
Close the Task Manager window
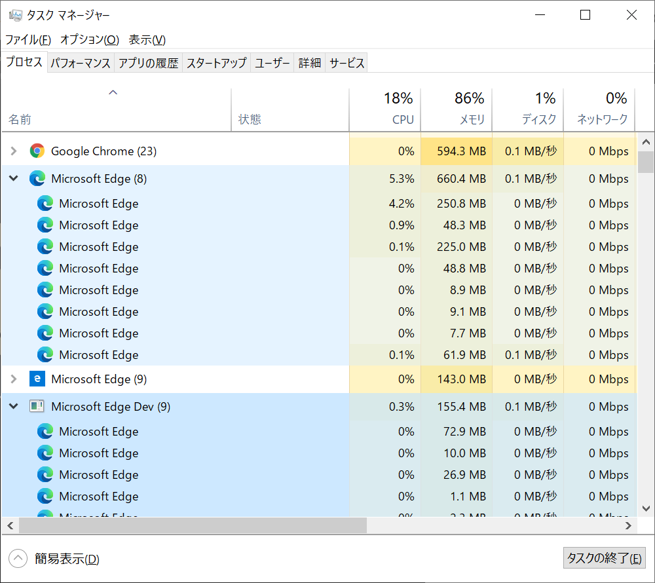click(631, 15)
